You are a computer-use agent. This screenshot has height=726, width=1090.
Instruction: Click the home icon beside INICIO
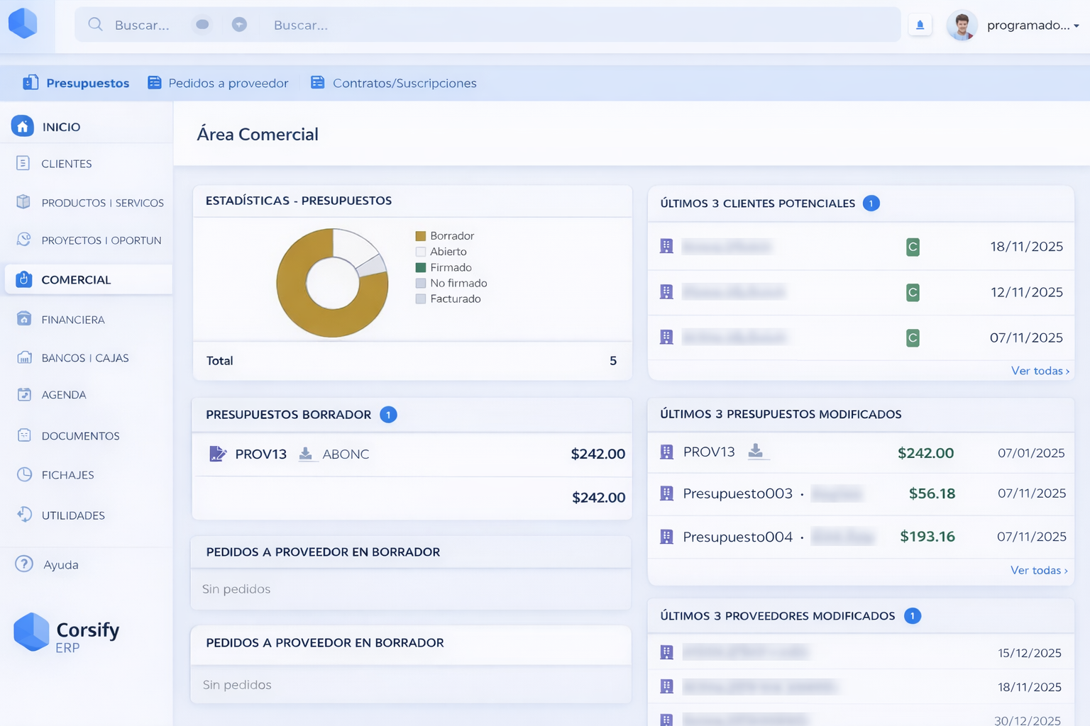pos(23,127)
